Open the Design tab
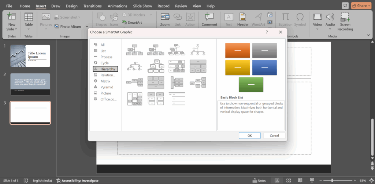 pyautogui.click(x=71, y=6)
